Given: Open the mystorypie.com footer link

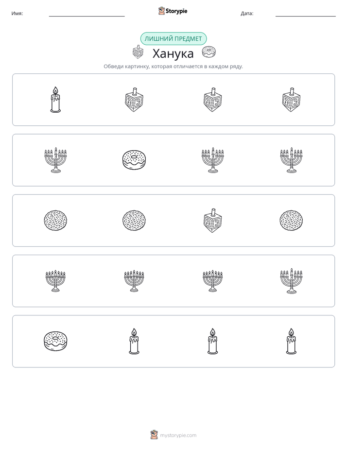Looking at the screenshot, I should [178, 435].
